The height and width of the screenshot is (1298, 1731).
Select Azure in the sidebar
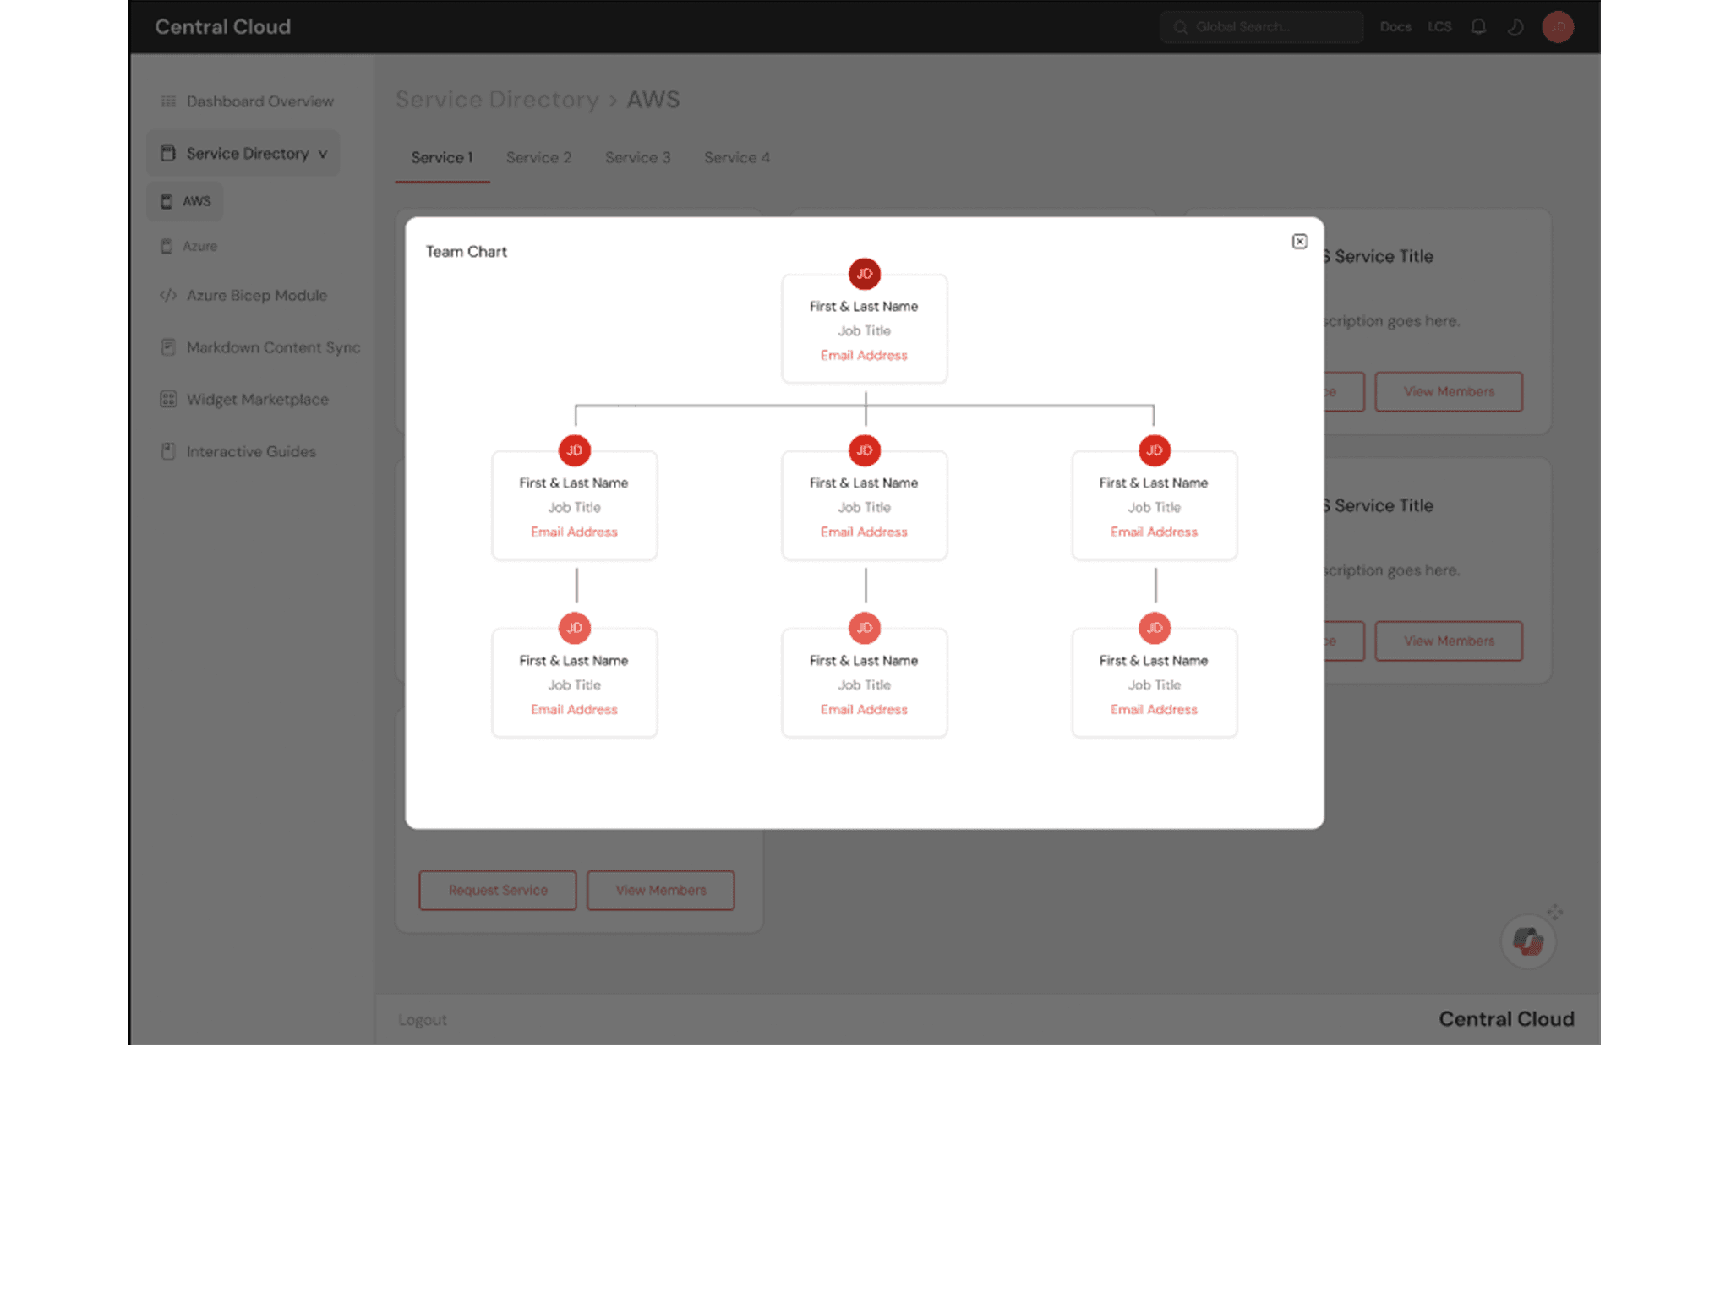click(189, 247)
